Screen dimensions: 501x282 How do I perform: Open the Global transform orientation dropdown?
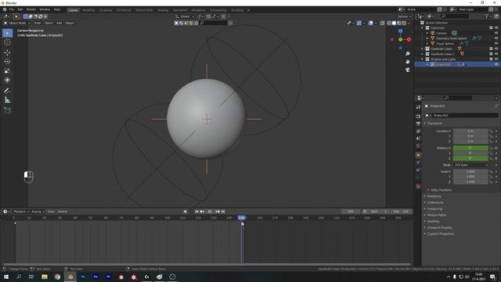tap(185, 16)
